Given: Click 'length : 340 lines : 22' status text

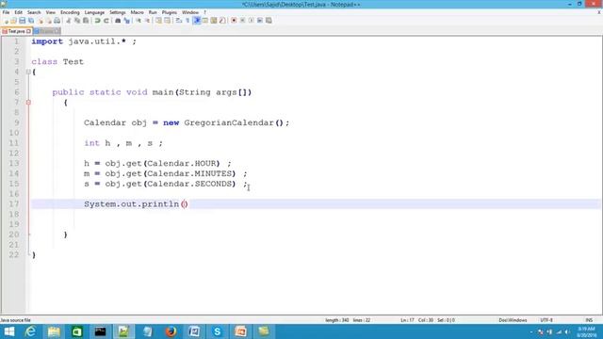Looking at the screenshot, I should coord(348,320).
